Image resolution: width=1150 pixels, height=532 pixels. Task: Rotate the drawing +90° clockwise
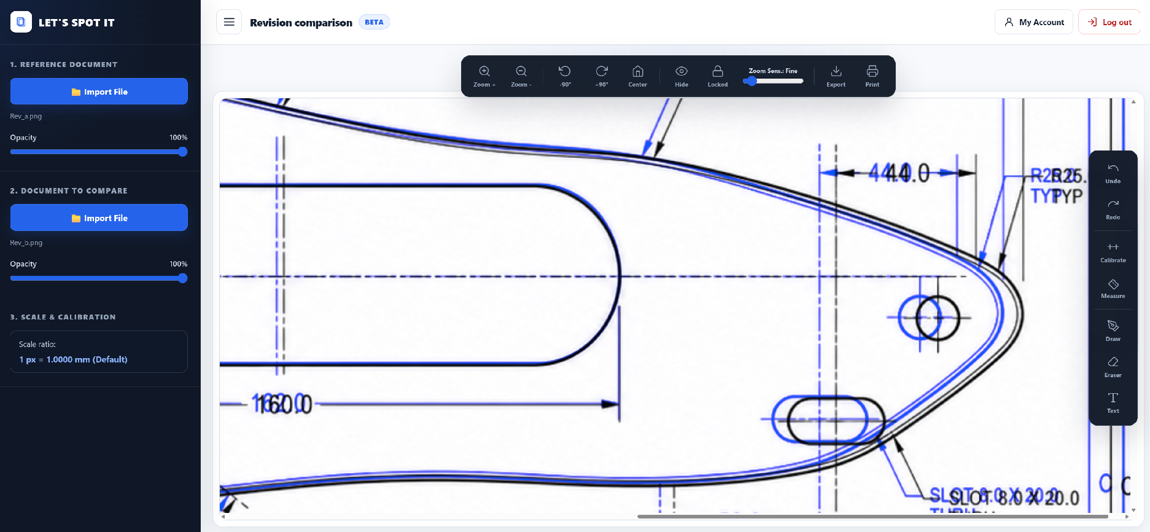click(x=602, y=76)
